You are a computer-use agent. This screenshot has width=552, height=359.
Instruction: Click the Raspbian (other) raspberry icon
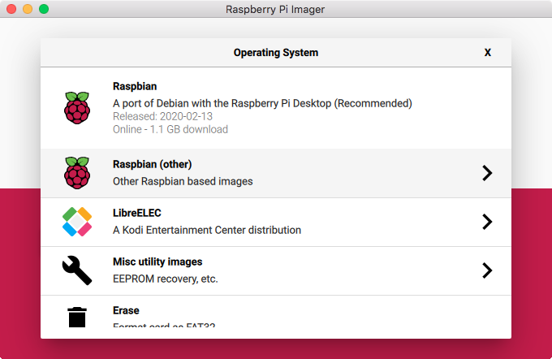pyautogui.click(x=77, y=173)
